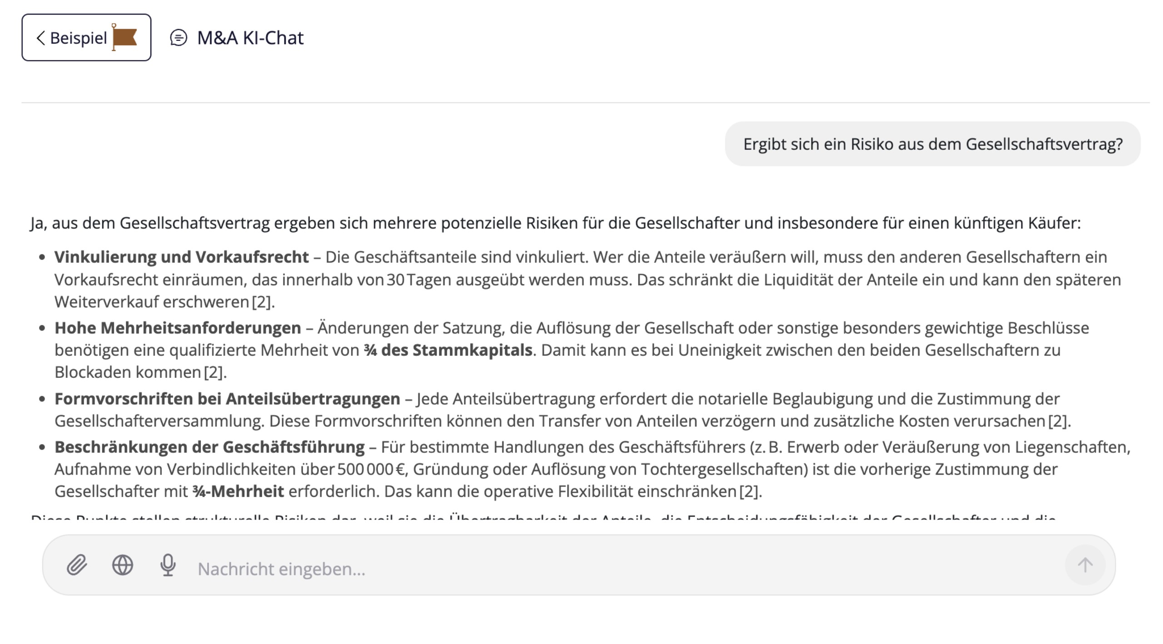The image size is (1163, 644).
Task: Click the chat bubble icon beside M&A KI-Chat
Action: (x=179, y=38)
